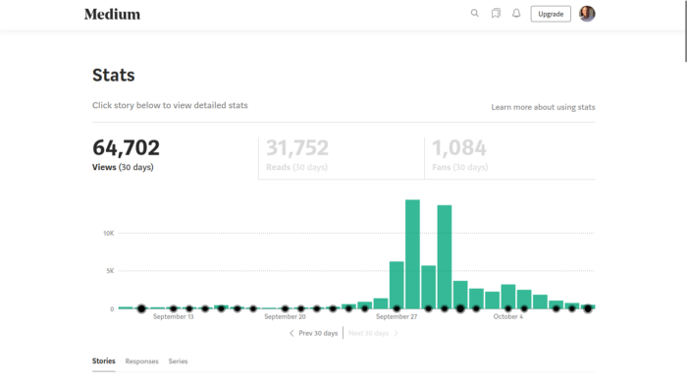The height and width of the screenshot is (386, 687).
Task: Open Learn more about using stats link
Action: click(x=543, y=107)
